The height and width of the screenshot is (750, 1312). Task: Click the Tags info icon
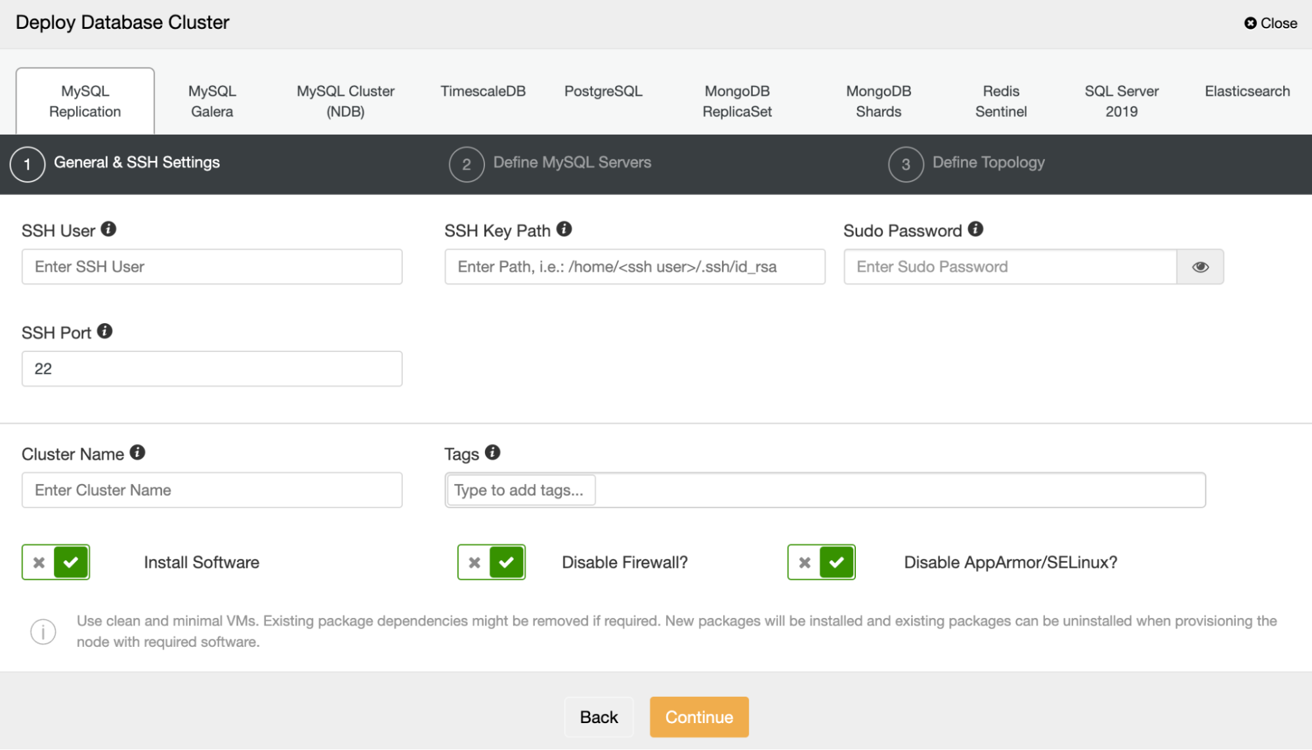point(492,452)
